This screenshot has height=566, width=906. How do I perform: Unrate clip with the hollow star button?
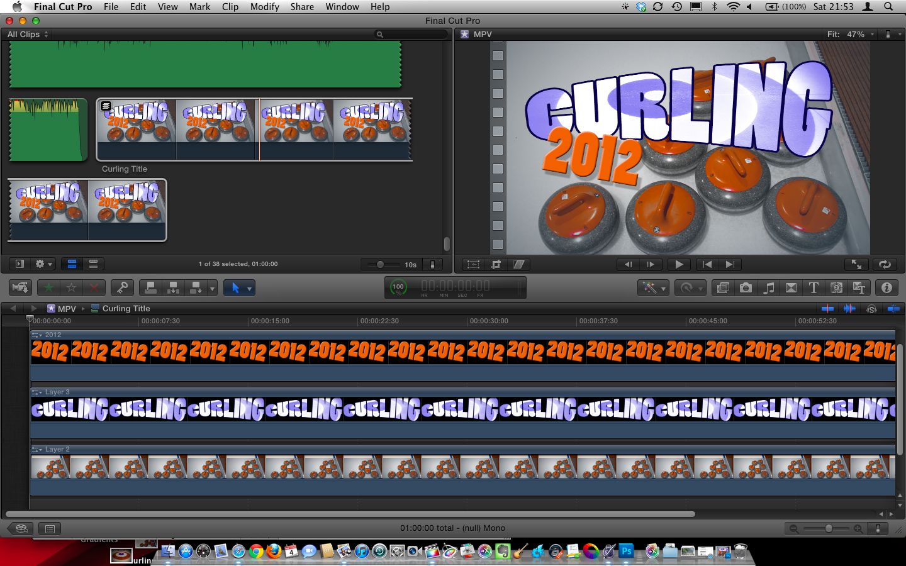point(72,288)
